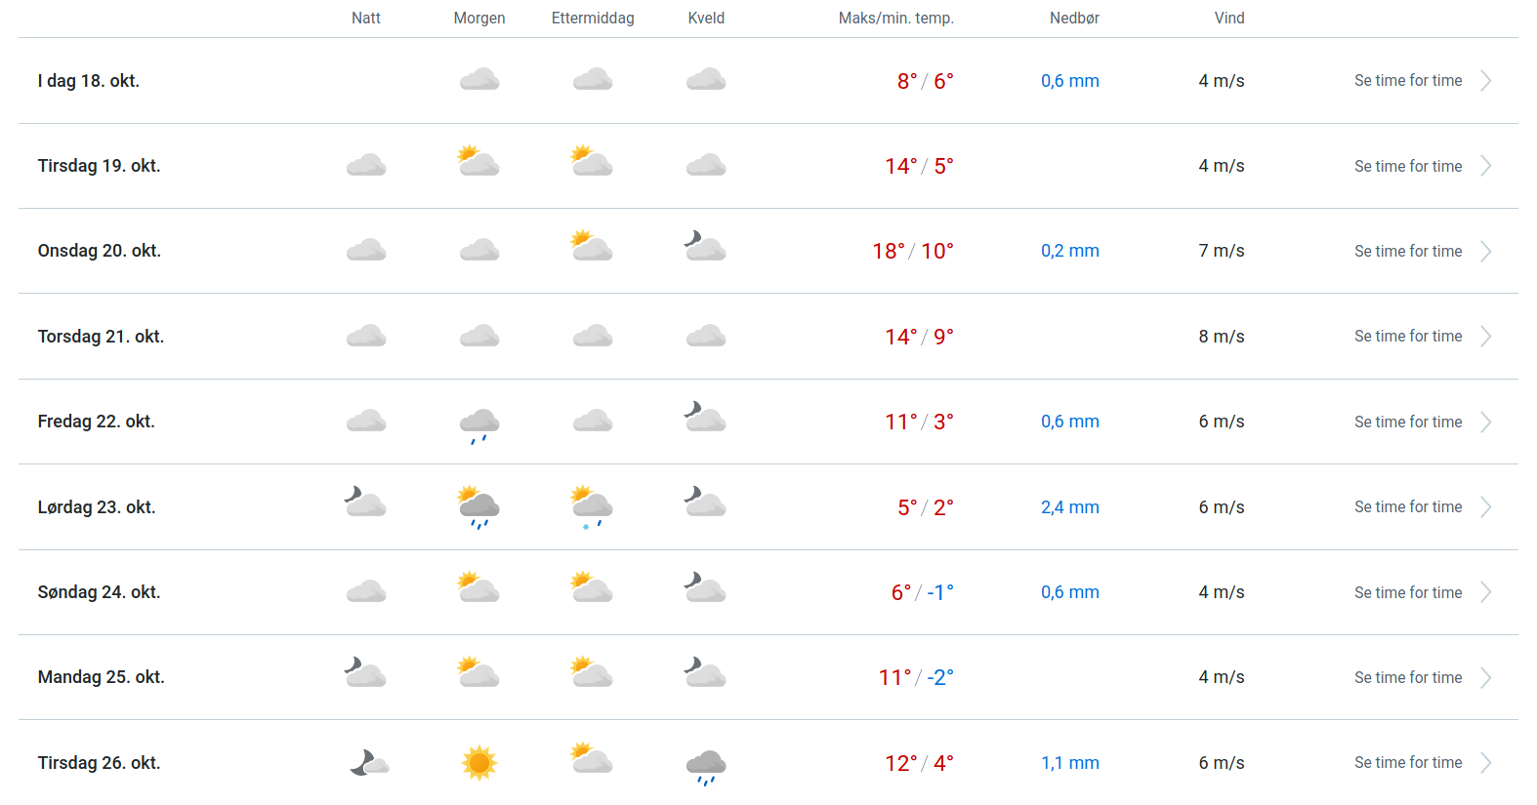
Task: Expand the chevron for Torsdag 21. okt.
Action: click(x=1485, y=337)
